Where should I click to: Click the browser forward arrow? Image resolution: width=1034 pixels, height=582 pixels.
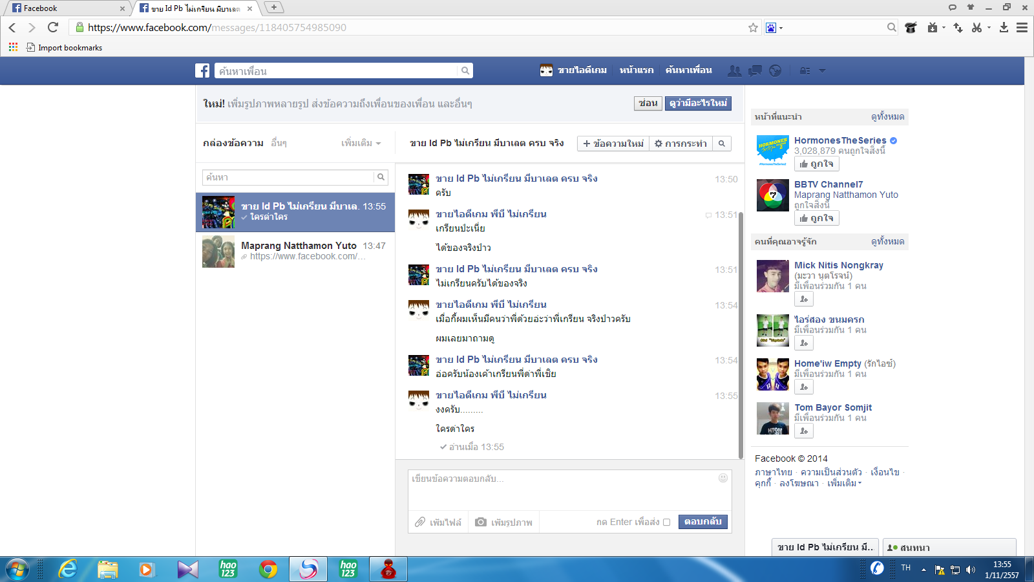[x=32, y=27]
